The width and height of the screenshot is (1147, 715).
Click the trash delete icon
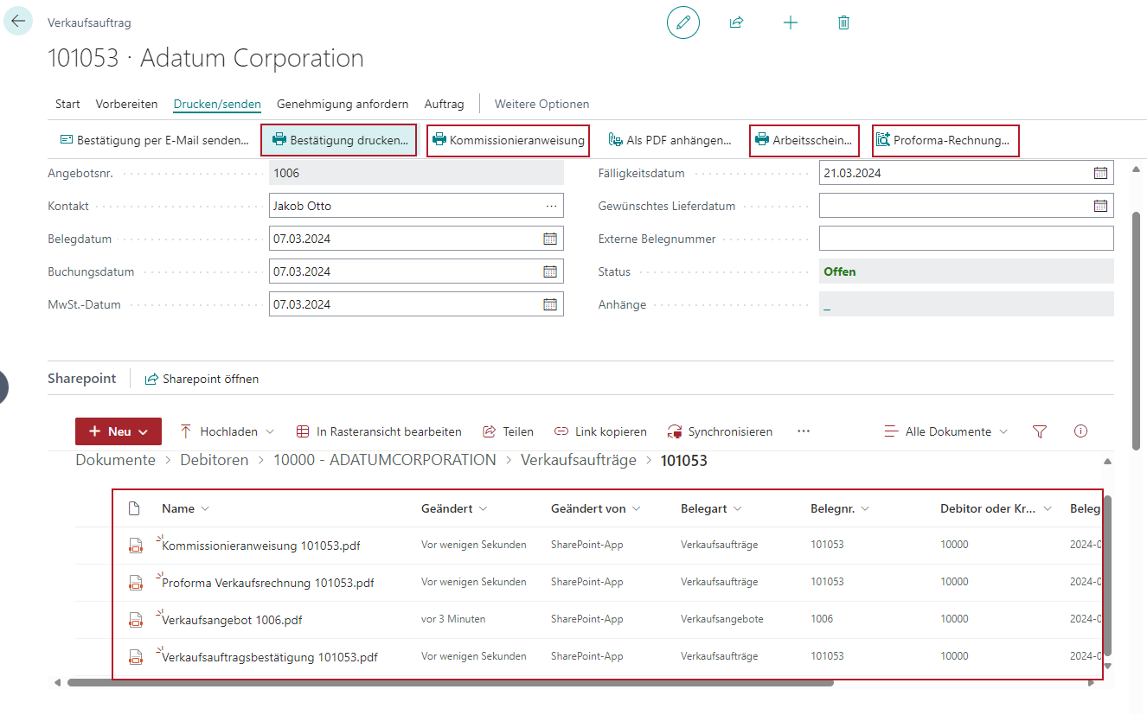(843, 22)
